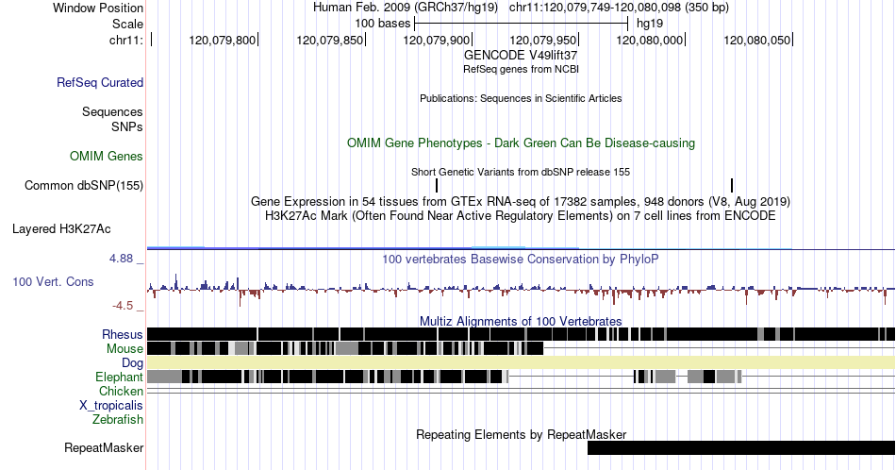Click the black RepeatMasker element block
The height and width of the screenshot is (470, 896).
click(x=741, y=447)
